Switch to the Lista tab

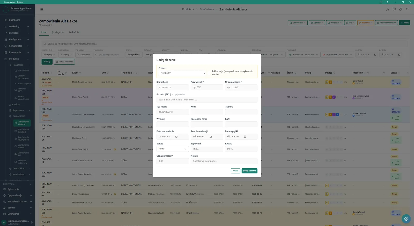click(x=44, y=32)
